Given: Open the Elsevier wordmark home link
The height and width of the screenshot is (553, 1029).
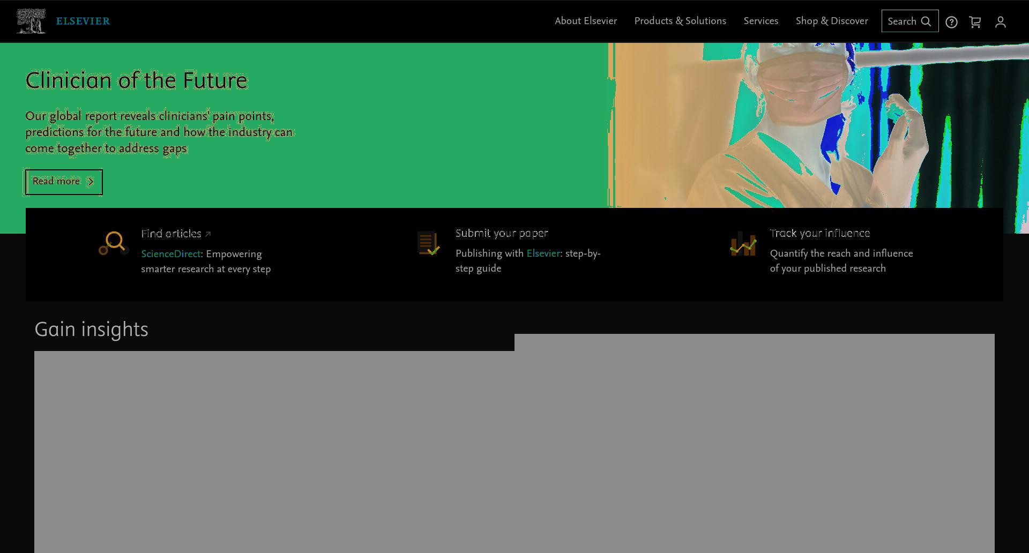Looking at the screenshot, I should pyautogui.click(x=83, y=21).
